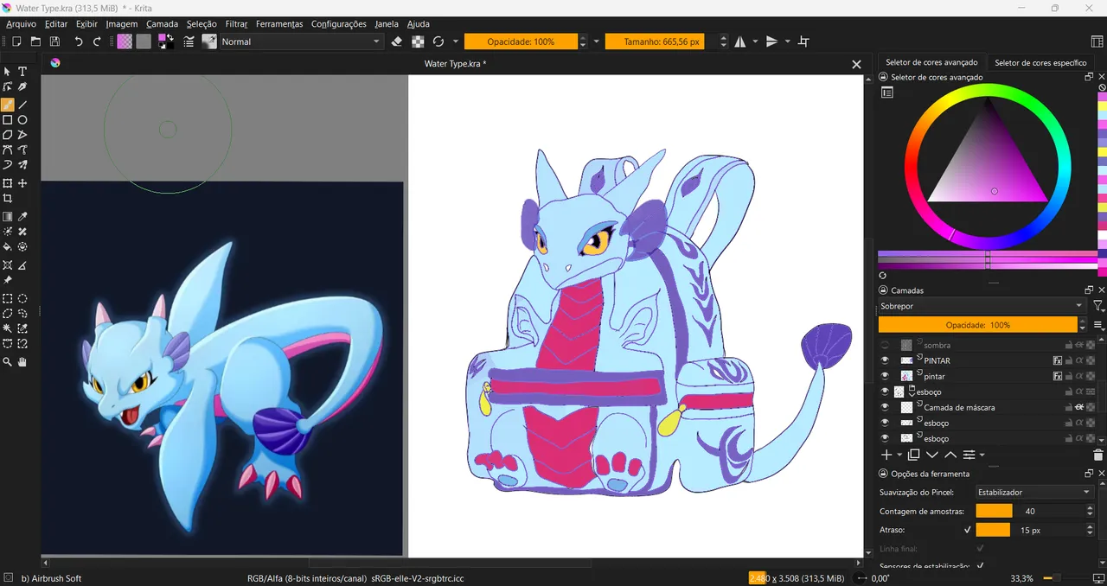Toggle the Atraso checkbox
The image size is (1107, 586).
tap(967, 530)
